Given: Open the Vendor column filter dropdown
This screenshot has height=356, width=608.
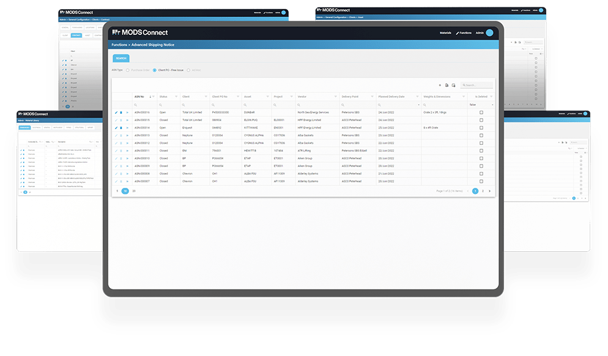Looking at the screenshot, I should coord(335,97).
